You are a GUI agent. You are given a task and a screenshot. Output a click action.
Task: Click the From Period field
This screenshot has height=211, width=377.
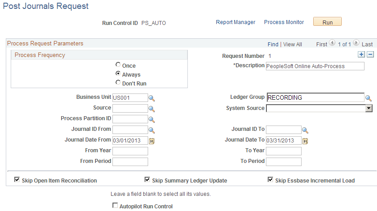tap(130, 162)
